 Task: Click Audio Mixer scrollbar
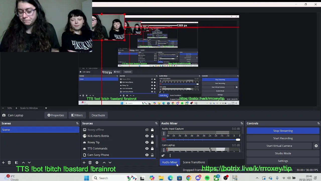coord(243,130)
